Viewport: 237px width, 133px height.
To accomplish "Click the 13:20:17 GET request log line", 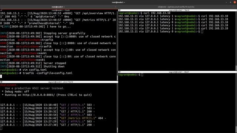I will (x=47, y=108).
